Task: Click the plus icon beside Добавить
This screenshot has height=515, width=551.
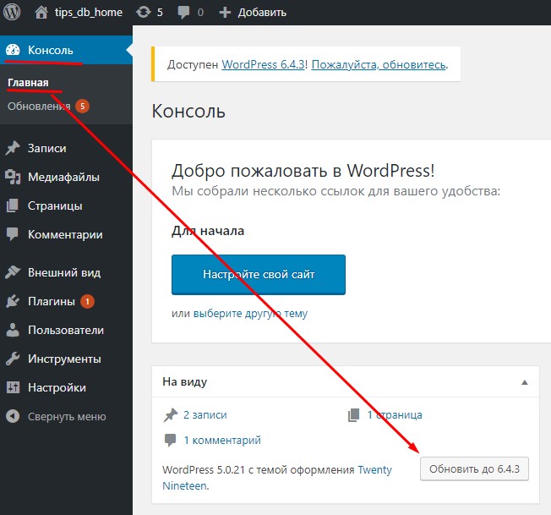Action: click(x=224, y=13)
